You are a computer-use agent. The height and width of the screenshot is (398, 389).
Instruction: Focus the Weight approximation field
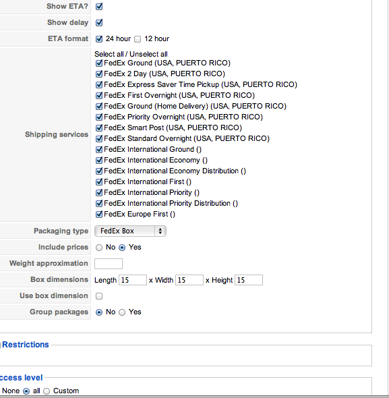pos(109,264)
